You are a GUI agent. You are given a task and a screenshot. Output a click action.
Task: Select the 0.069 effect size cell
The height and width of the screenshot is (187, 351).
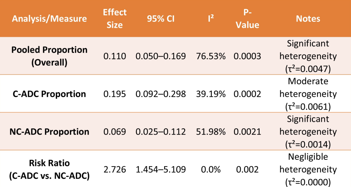click(115, 132)
